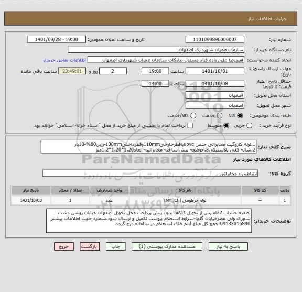Click the نام کالا column header
302x292 pixels.
(185, 190)
